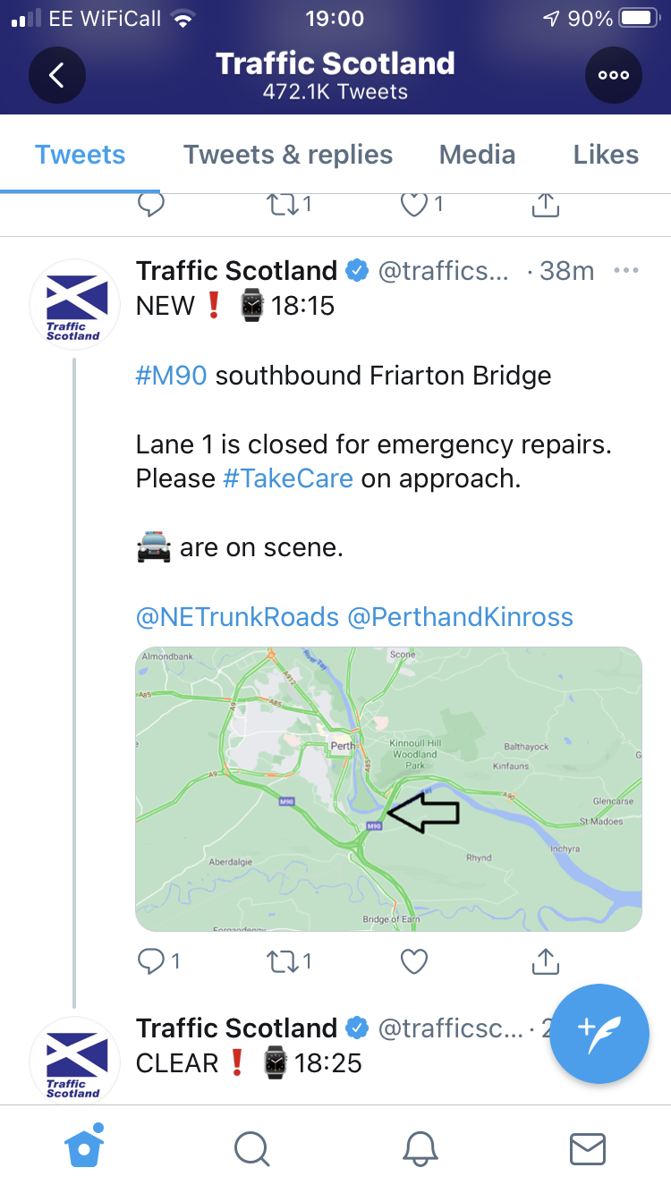This screenshot has height=1193, width=671.
Task: Open the Notifications bell icon
Action: click(x=420, y=1149)
